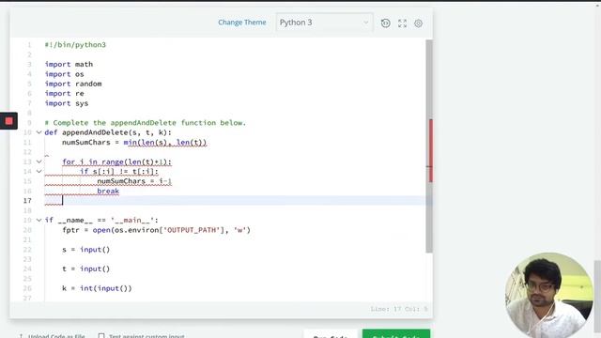Click 'import math' on line 3
The image size is (601, 338).
[69, 64]
